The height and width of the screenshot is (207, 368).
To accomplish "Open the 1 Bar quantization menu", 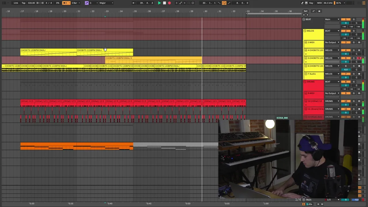I will [76, 3].
